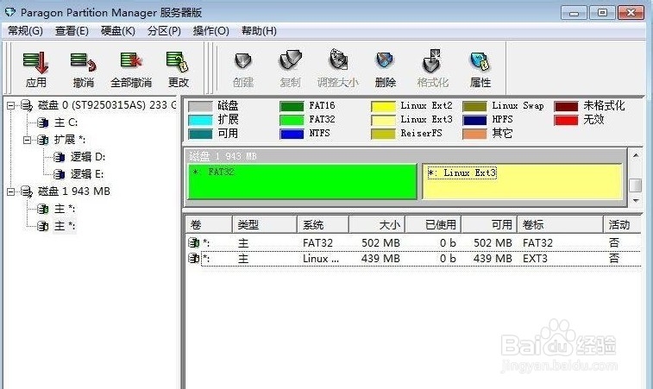The width and height of the screenshot is (653, 389).
Task: Click disk map scrollbar down arrow
Action: tap(636, 200)
